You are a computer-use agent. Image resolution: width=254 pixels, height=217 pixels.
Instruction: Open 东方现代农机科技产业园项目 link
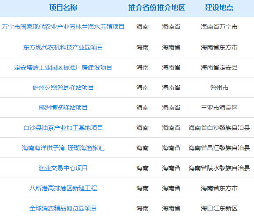63,47
